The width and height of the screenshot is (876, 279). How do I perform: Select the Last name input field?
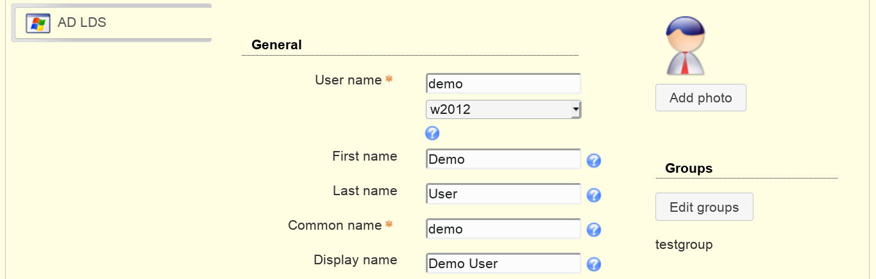[503, 194]
